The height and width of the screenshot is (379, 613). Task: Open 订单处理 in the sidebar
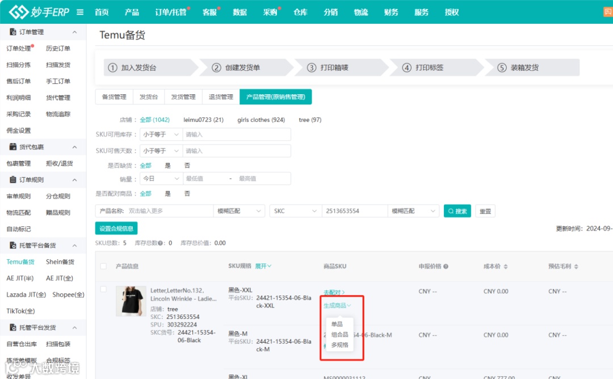18,48
